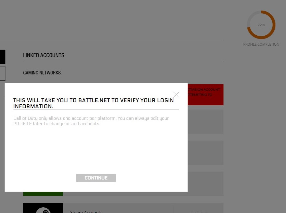Click the green platform tile under the dialog
286x213 pixels.
click(x=43, y=194)
